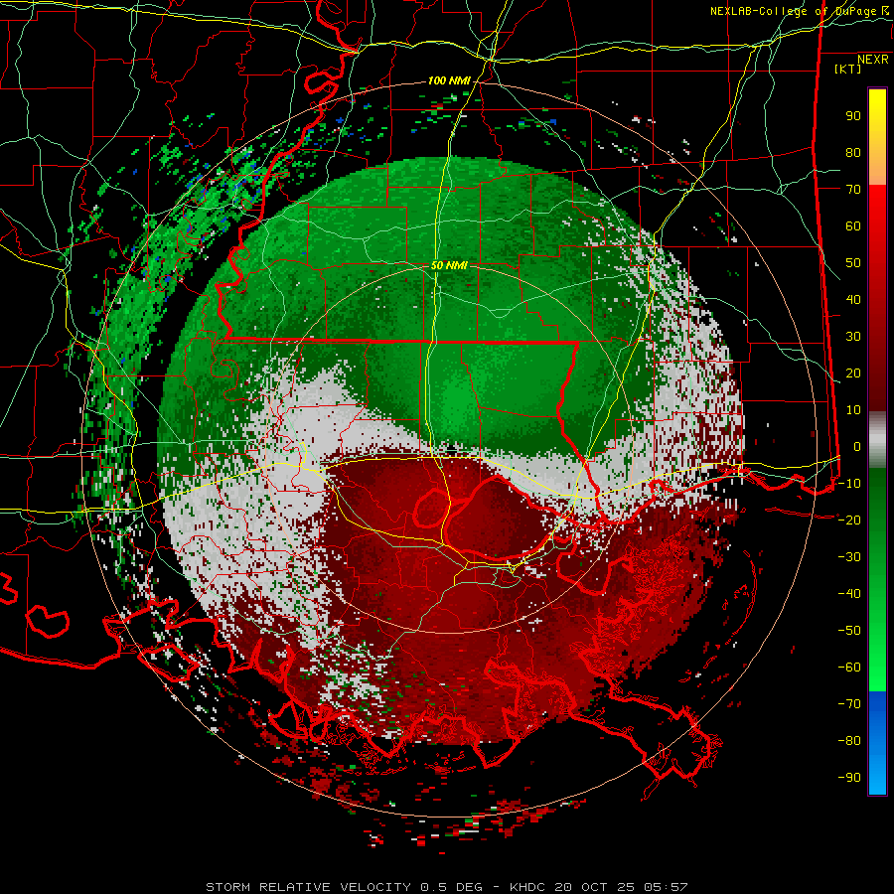Click the "NEXR" label above the scale
The height and width of the screenshot is (894, 894).
[873, 60]
